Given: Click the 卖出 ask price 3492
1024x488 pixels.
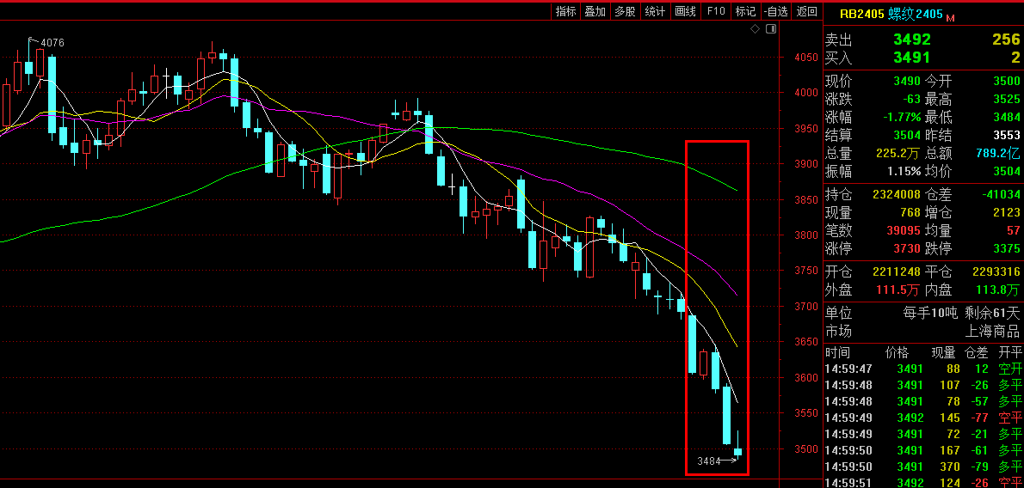Looking at the screenshot, I should pos(911,40).
